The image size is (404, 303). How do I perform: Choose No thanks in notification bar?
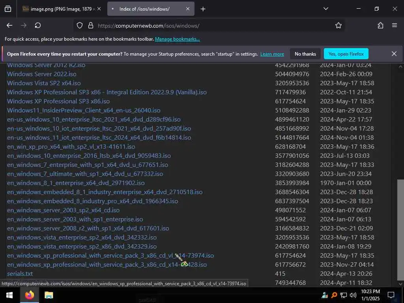click(305, 54)
